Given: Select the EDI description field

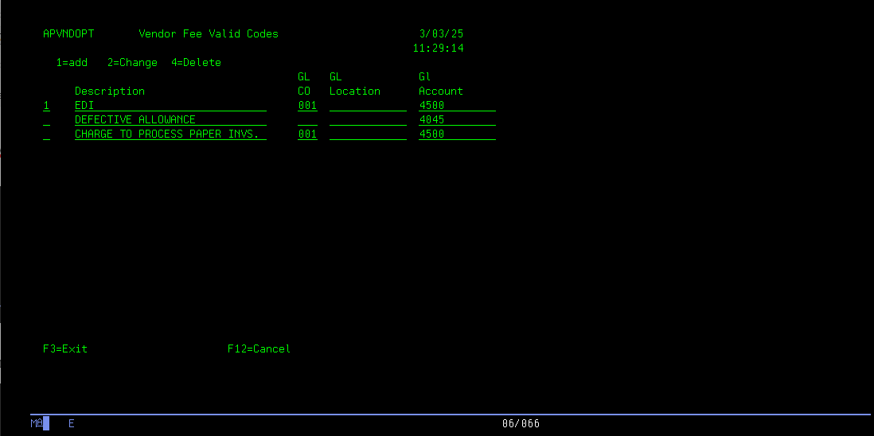Looking at the screenshot, I should click(x=170, y=106).
